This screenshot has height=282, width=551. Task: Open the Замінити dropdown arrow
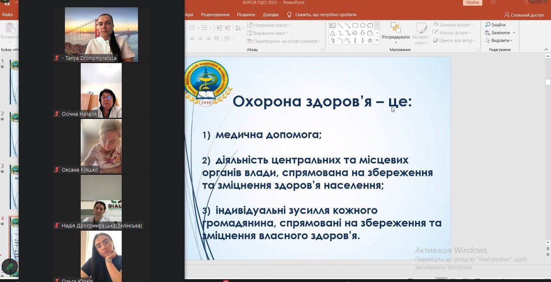(x=514, y=33)
